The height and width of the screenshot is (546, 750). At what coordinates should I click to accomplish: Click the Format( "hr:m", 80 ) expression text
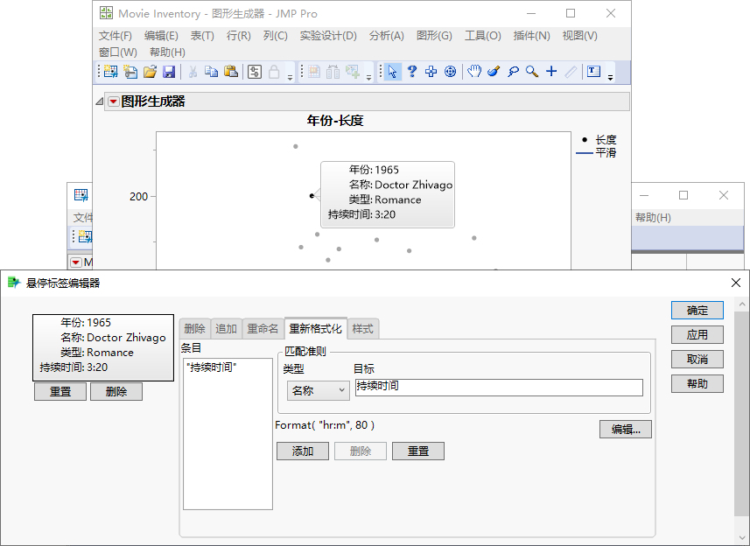[x=325, y=425]
